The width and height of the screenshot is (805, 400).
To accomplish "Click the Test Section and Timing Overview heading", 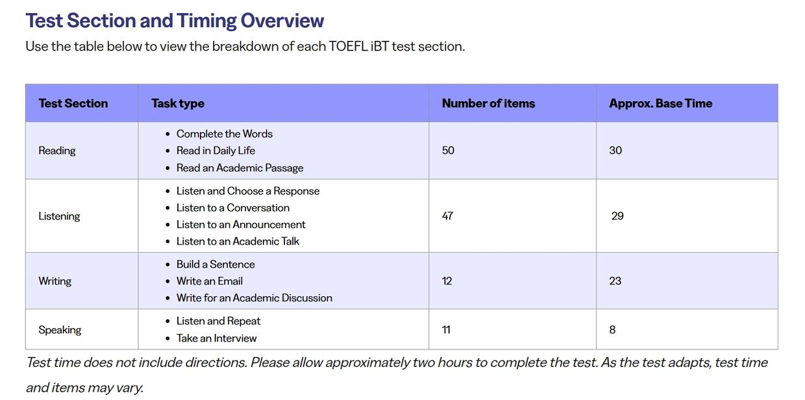I will pos(175,21).
